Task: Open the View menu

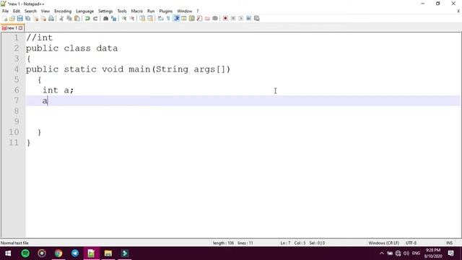Action: [45, 12]
